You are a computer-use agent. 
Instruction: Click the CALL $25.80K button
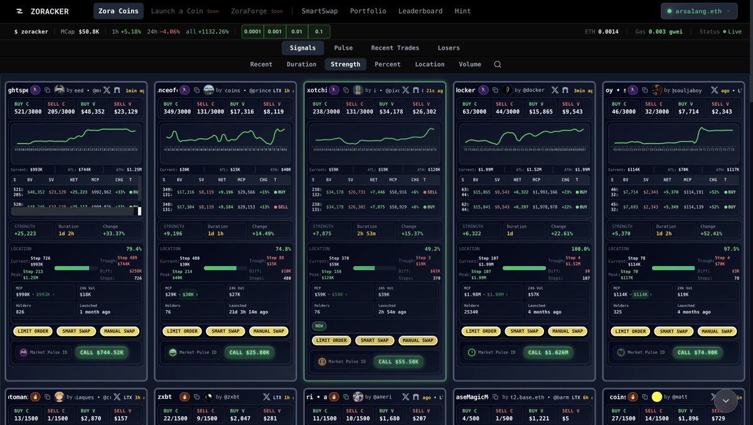(x=249, y=352)
